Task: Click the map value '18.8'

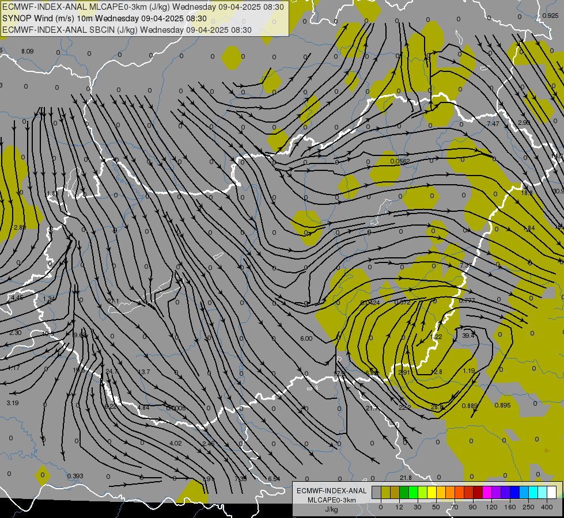Action: coord(527,193)
